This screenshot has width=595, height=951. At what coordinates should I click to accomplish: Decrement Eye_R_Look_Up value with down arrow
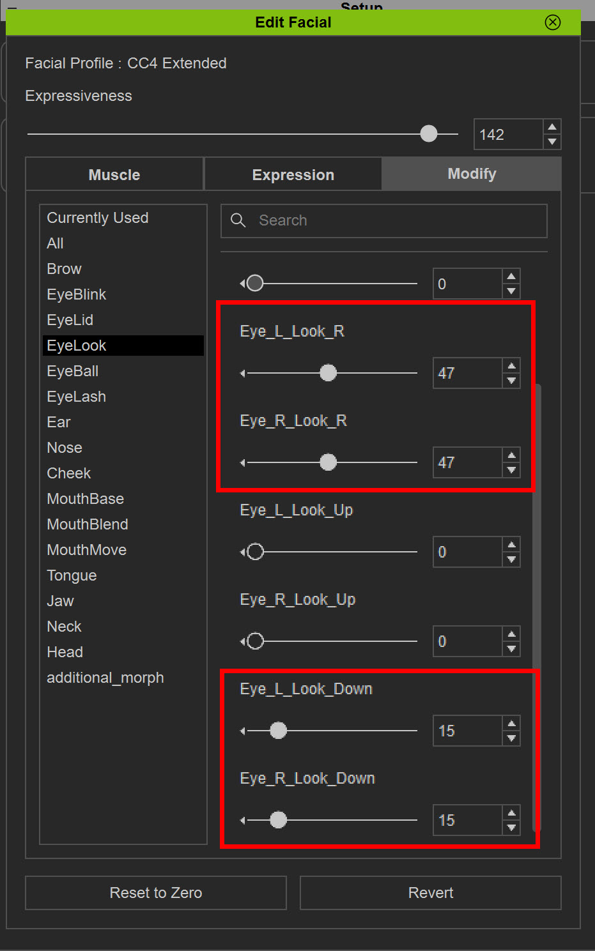[511, 649]
